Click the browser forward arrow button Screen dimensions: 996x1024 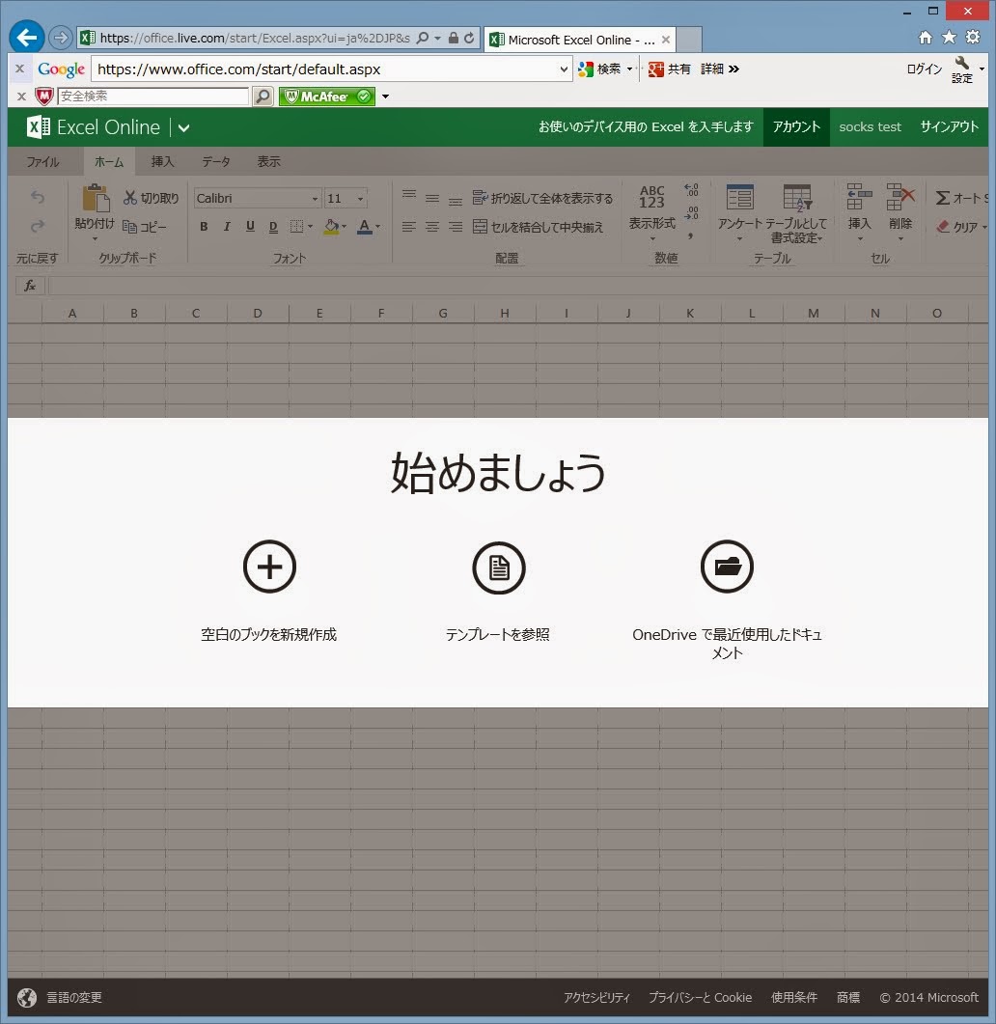pos(60,38)
